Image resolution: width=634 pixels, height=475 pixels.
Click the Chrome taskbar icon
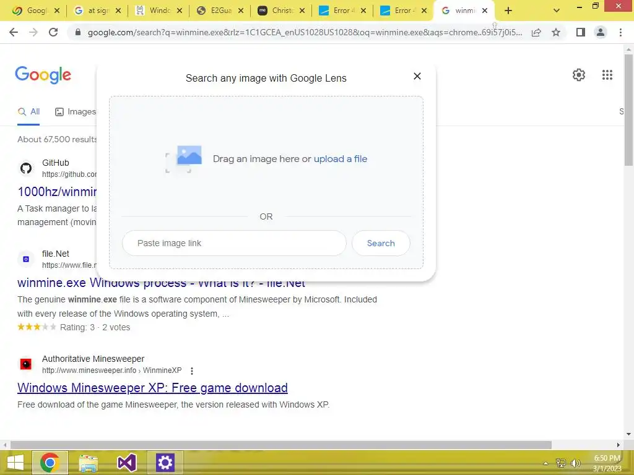(50, 463)
